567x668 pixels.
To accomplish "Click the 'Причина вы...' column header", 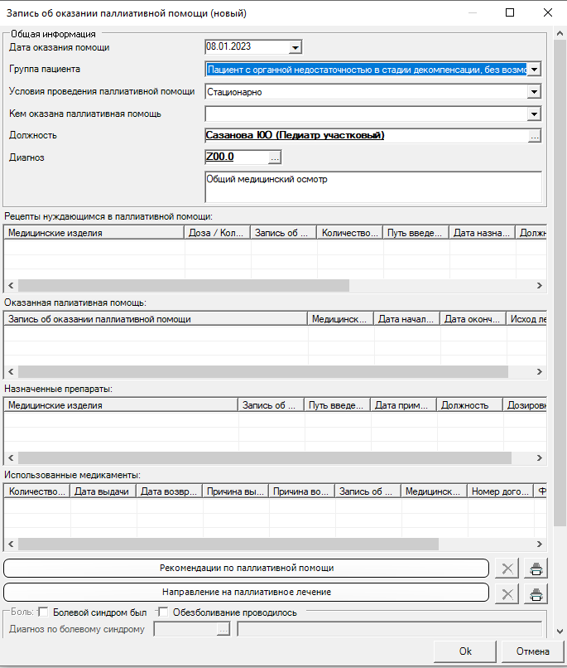I will [x=235, y=491].
